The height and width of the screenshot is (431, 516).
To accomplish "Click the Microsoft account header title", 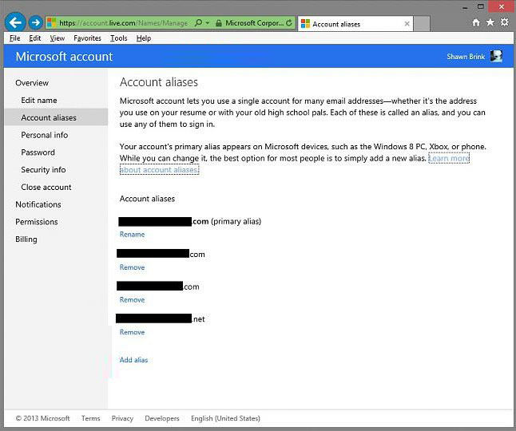I will [x=64, y=57].
